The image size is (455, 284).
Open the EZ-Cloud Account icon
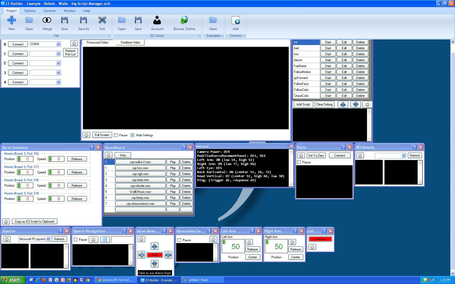(157, 23)
